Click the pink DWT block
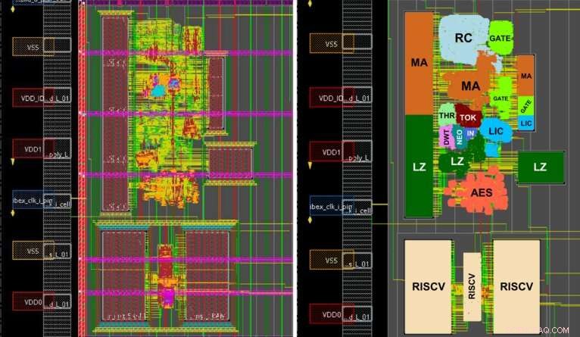This screenshot has width=580, height=337. tap(446, 137)
